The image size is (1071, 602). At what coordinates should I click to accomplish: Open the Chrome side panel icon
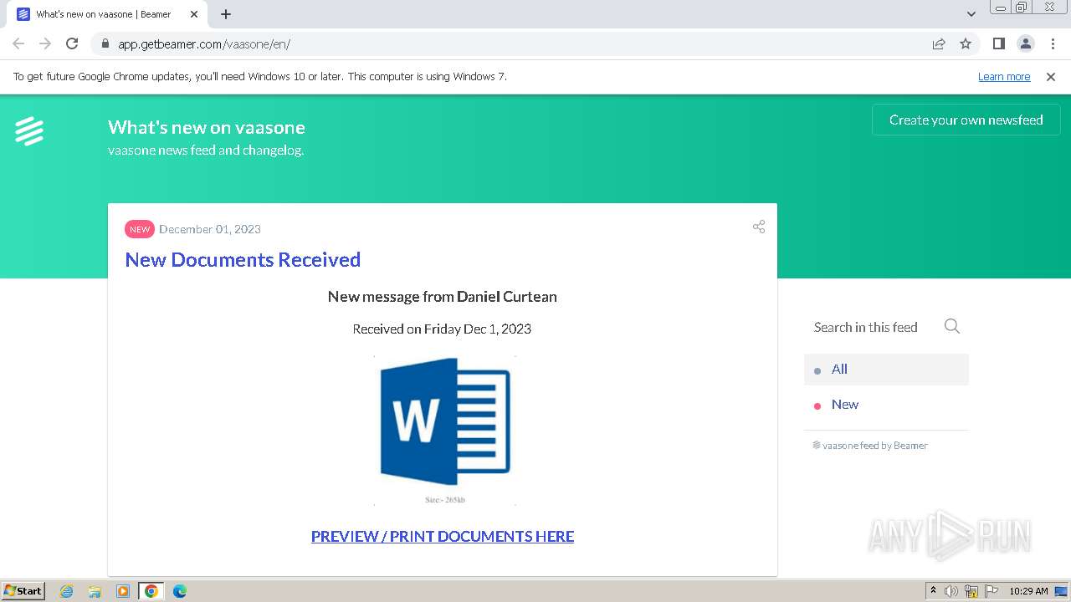[998, 43]
